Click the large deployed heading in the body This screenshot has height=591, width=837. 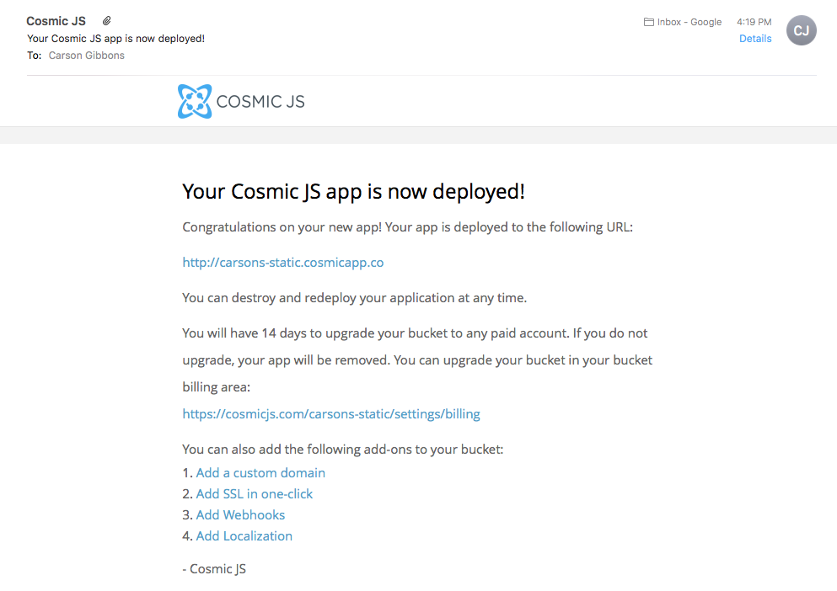(353, 192)
